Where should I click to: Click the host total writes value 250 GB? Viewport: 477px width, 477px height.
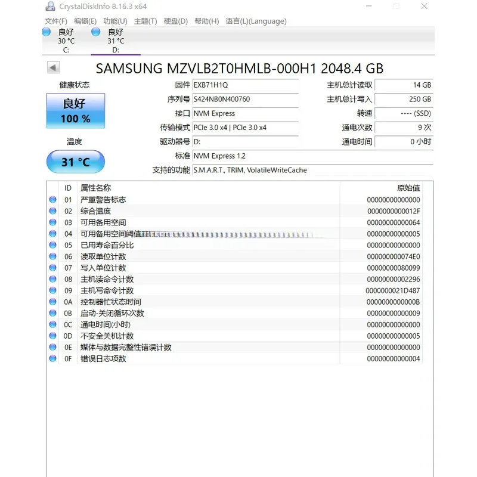(x=404, y=99)
